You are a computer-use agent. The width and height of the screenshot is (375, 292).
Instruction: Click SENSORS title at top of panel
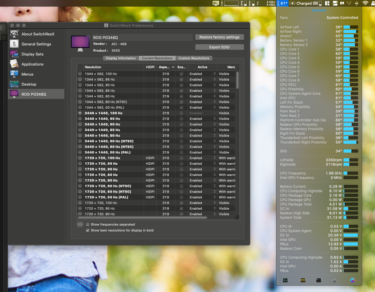click(319, 11)
